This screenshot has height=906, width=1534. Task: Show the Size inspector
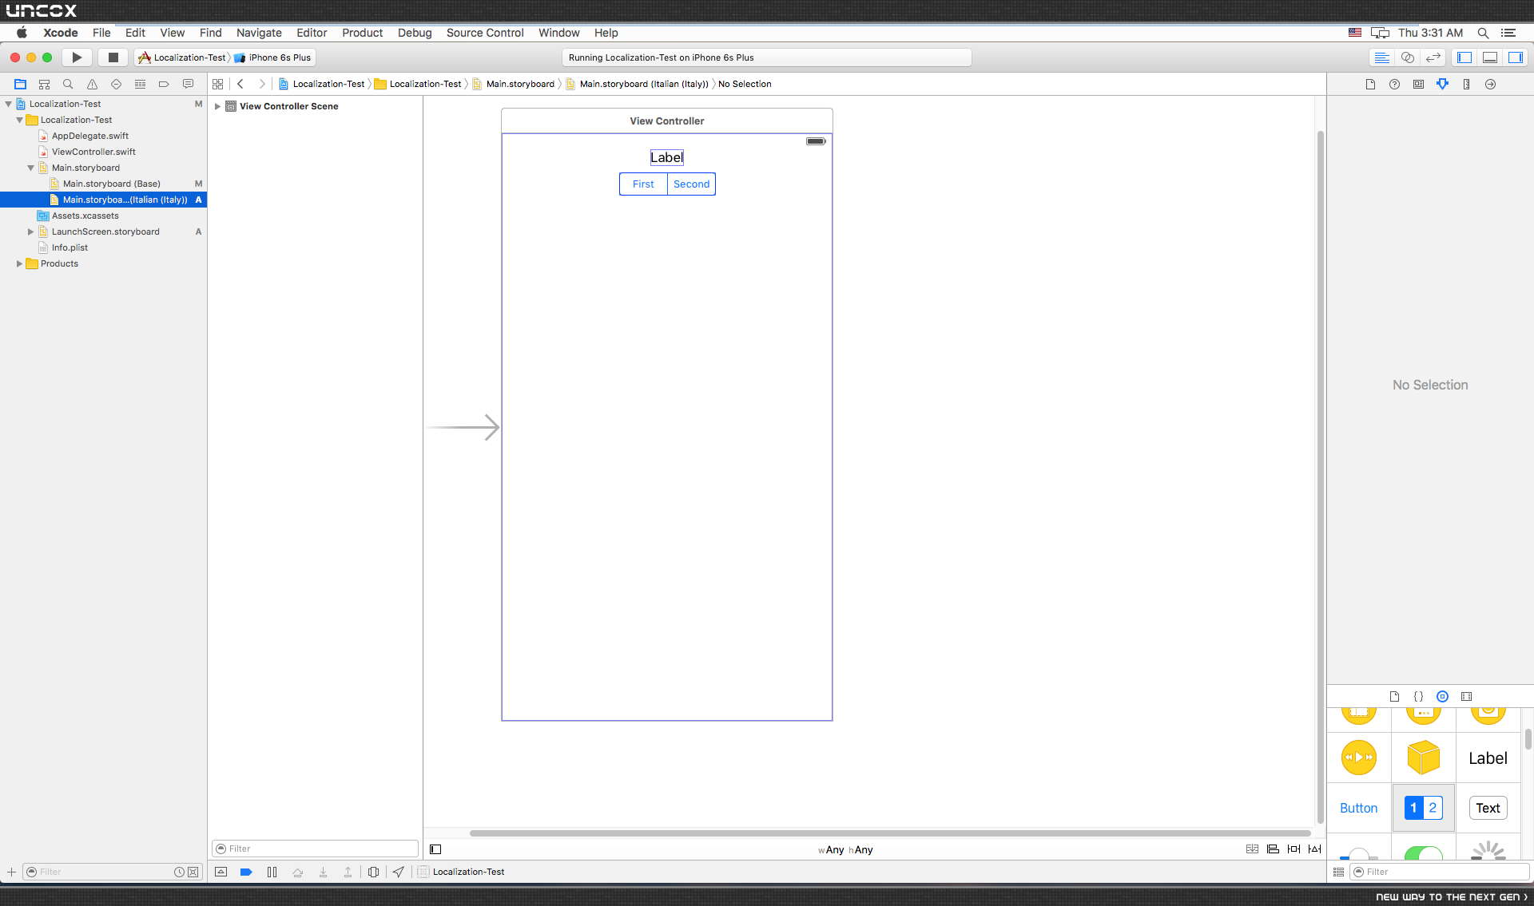[1466, 84]
